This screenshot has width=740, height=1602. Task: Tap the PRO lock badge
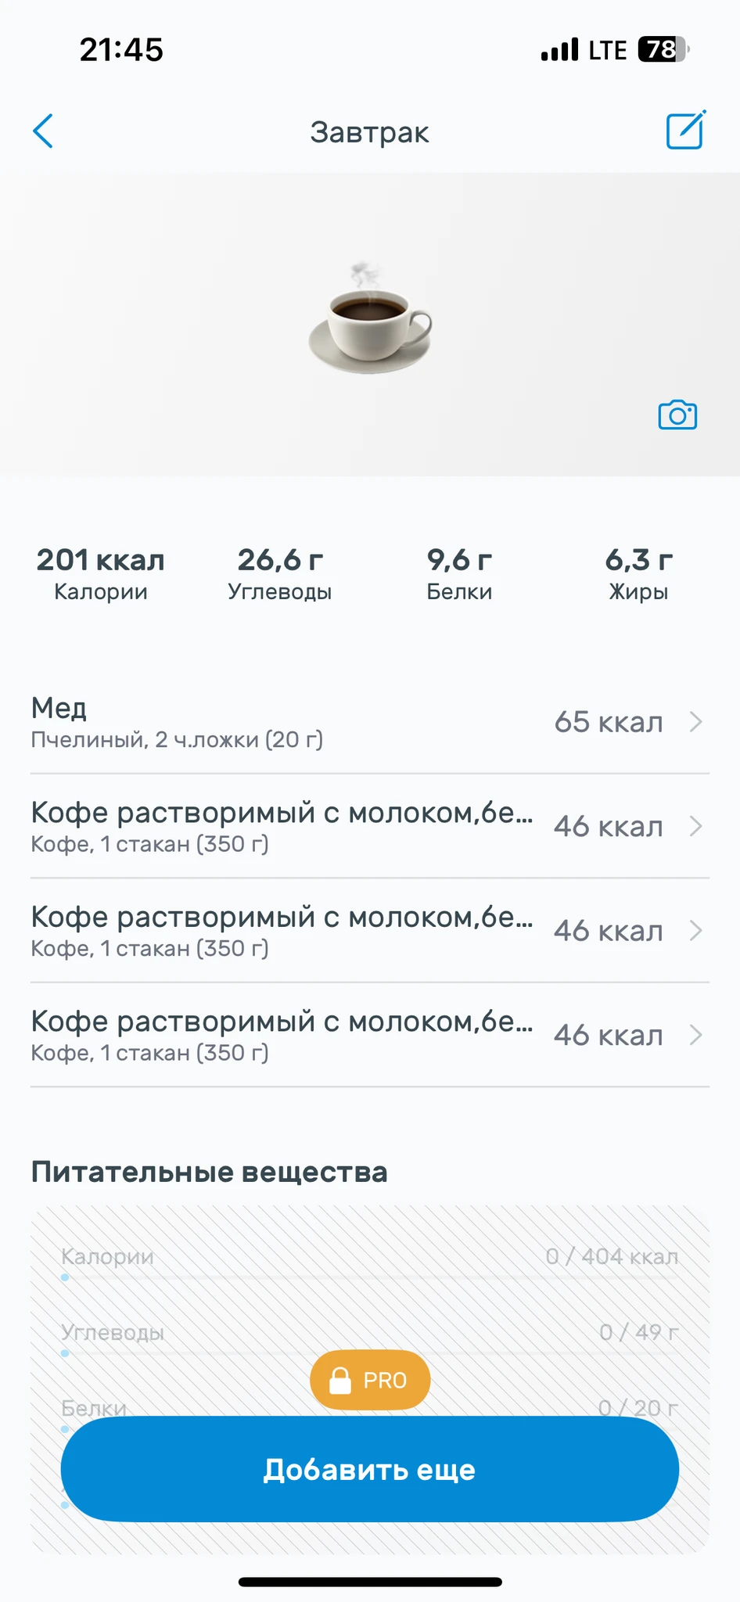pos(370,1380)
